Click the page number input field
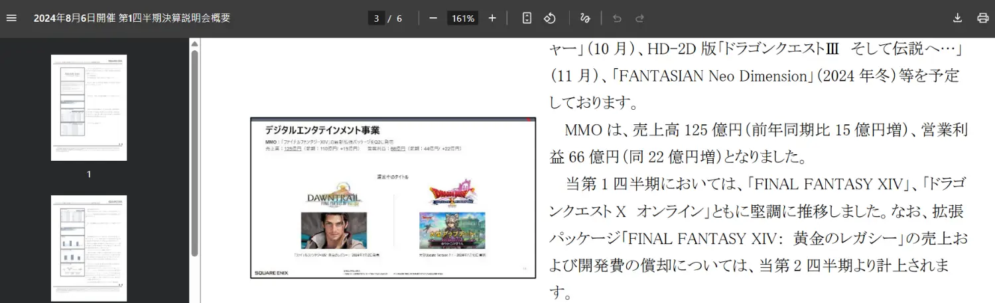Image resolution: width=995 pixels, height=303 pixels. [376, 19]
